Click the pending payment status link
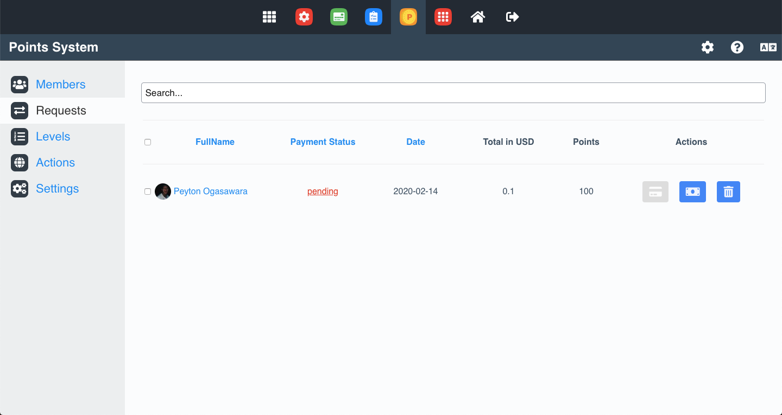The width and height of the screenshot is (782, 415). (x=323, y=191)
